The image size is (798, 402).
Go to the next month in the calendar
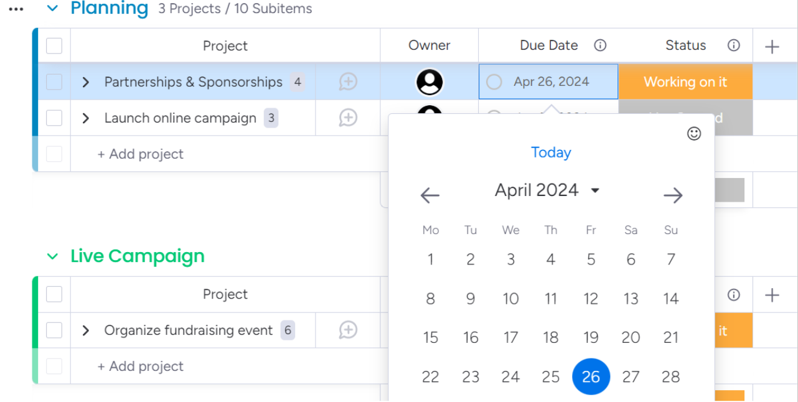tap(673, 195)
